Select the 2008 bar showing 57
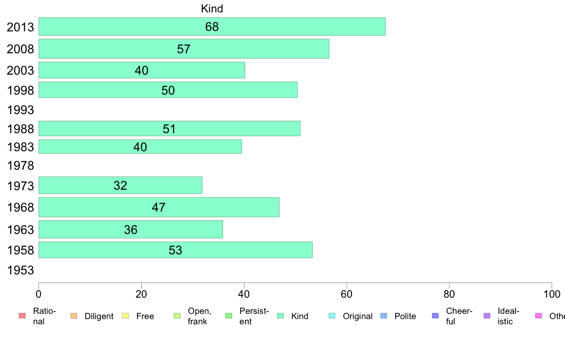Viewport: 565px width, 350px height. [x=184, y=49]
